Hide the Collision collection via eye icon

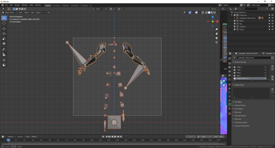click(x=272, y=26)
